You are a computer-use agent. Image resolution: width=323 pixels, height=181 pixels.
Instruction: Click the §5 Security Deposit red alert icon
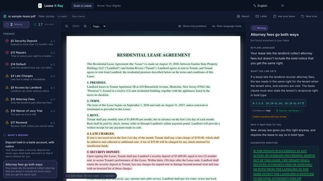coord(7,41)
